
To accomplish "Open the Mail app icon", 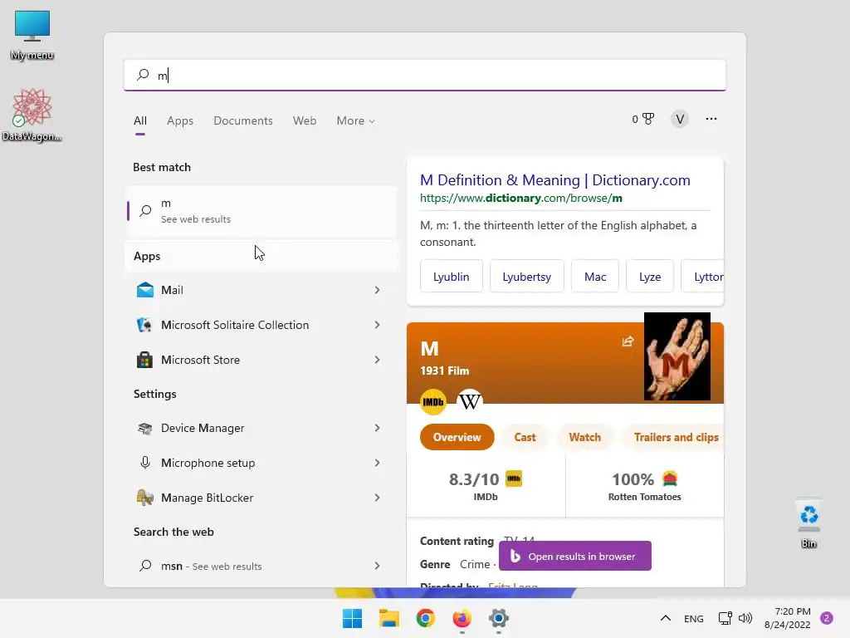I will coord(144,290).
